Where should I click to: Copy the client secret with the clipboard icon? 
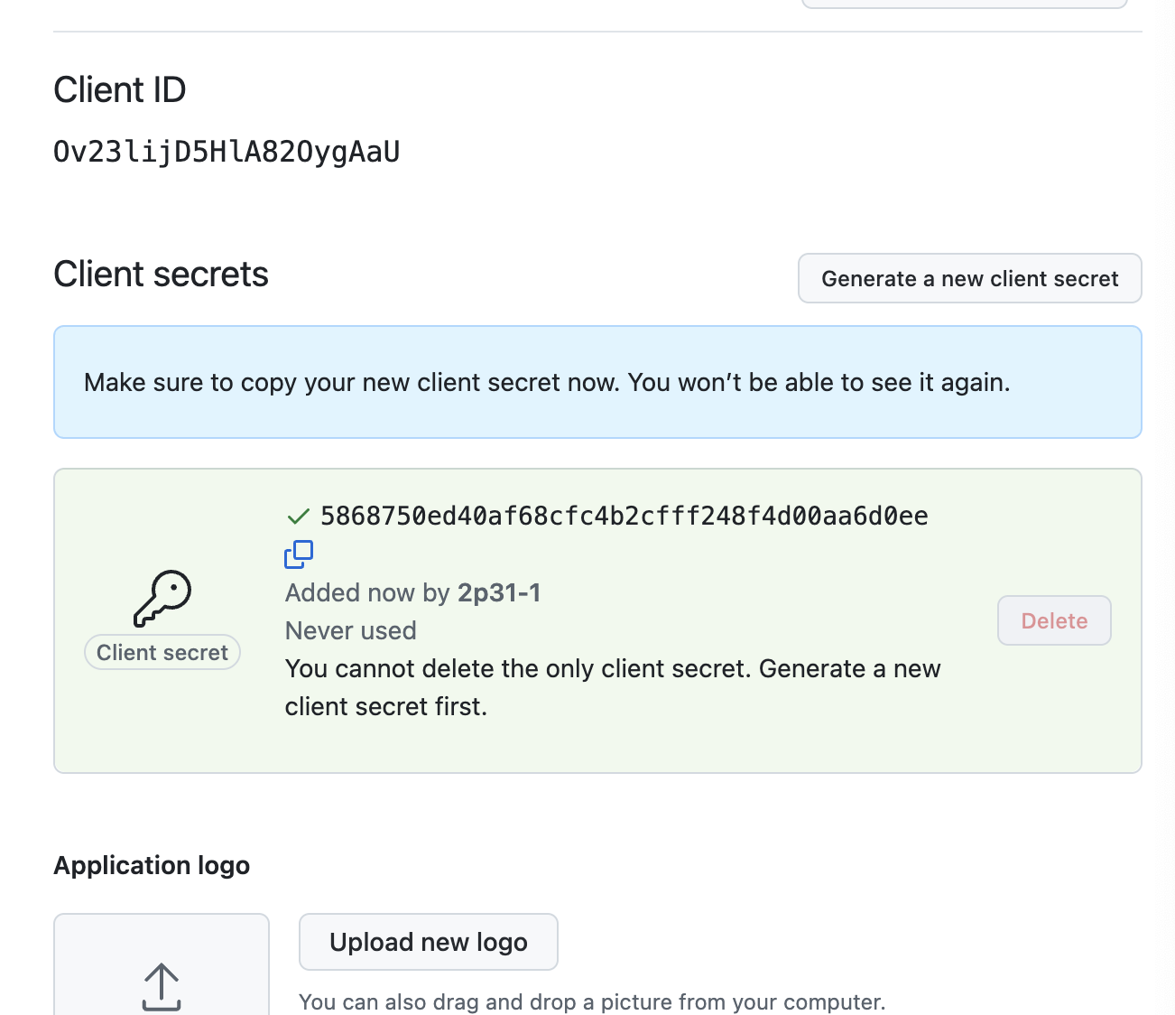pyautogui.click(x=299, y=554)
